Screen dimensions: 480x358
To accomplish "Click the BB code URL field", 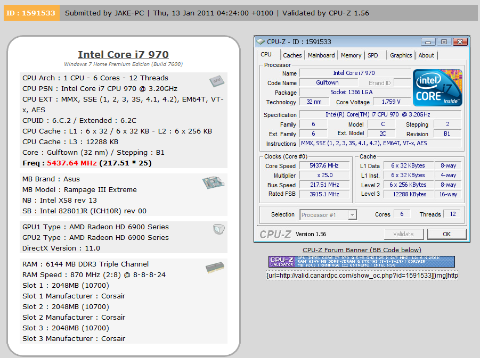I will (362, 276).
